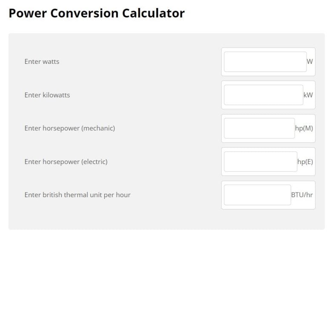Select the "Enter horsepower (mechanic)" label

[69, 128]
